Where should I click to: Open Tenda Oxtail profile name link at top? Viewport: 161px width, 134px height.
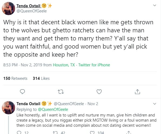28,6
